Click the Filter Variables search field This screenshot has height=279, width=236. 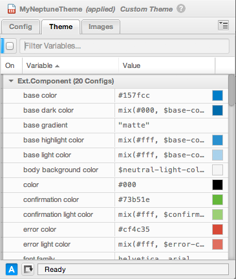(x=124, y=46)
